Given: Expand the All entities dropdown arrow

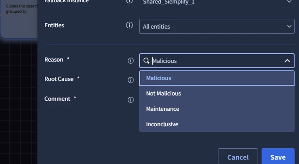Looking at the screenshot, I should (x=289, y=26).
